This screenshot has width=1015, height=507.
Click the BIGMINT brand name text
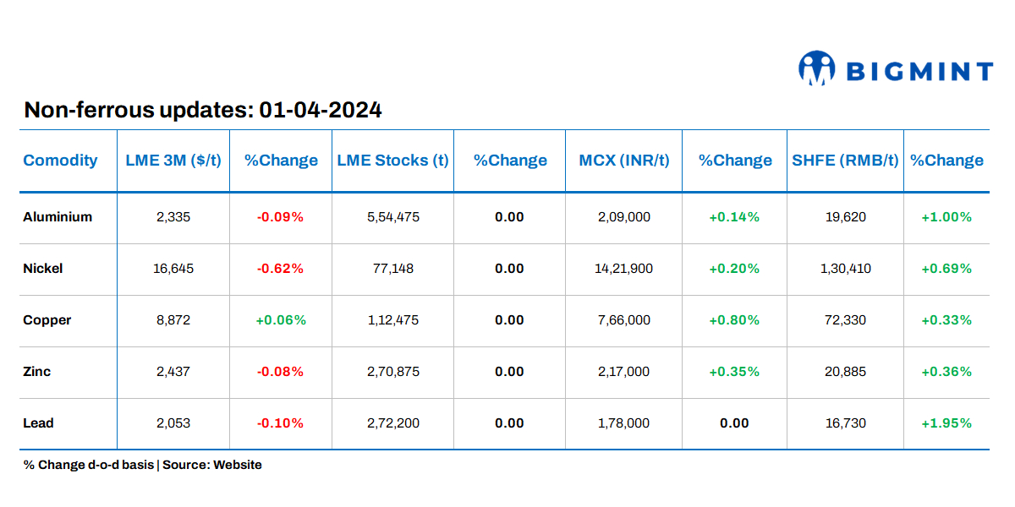click(x=920, y=72)
